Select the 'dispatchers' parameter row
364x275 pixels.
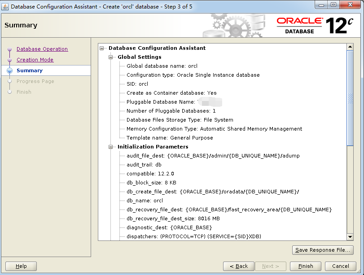pos(194,236)
